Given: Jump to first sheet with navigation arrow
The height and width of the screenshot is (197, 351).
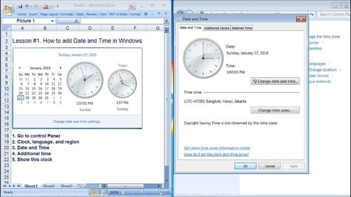Looking at the screenshot, I should click(4, 186).
